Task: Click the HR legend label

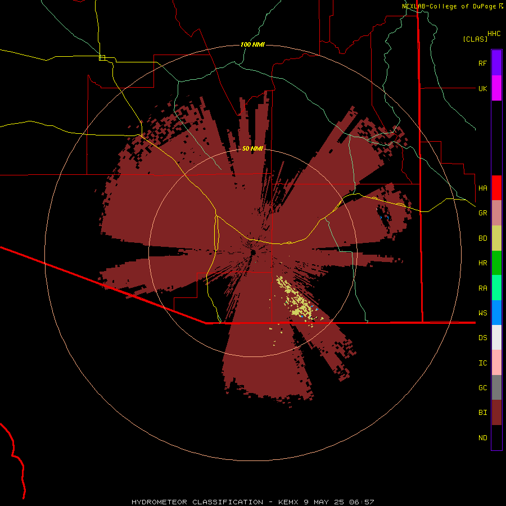Action: point(482,263)
